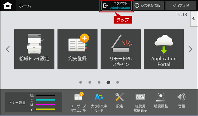Viewport: 198px width, 116px height.
Task: Open ユーザーズマニュアル user manual icon
Action: tap(78, 102)
